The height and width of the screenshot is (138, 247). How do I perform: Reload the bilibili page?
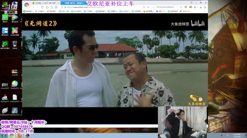43,7
